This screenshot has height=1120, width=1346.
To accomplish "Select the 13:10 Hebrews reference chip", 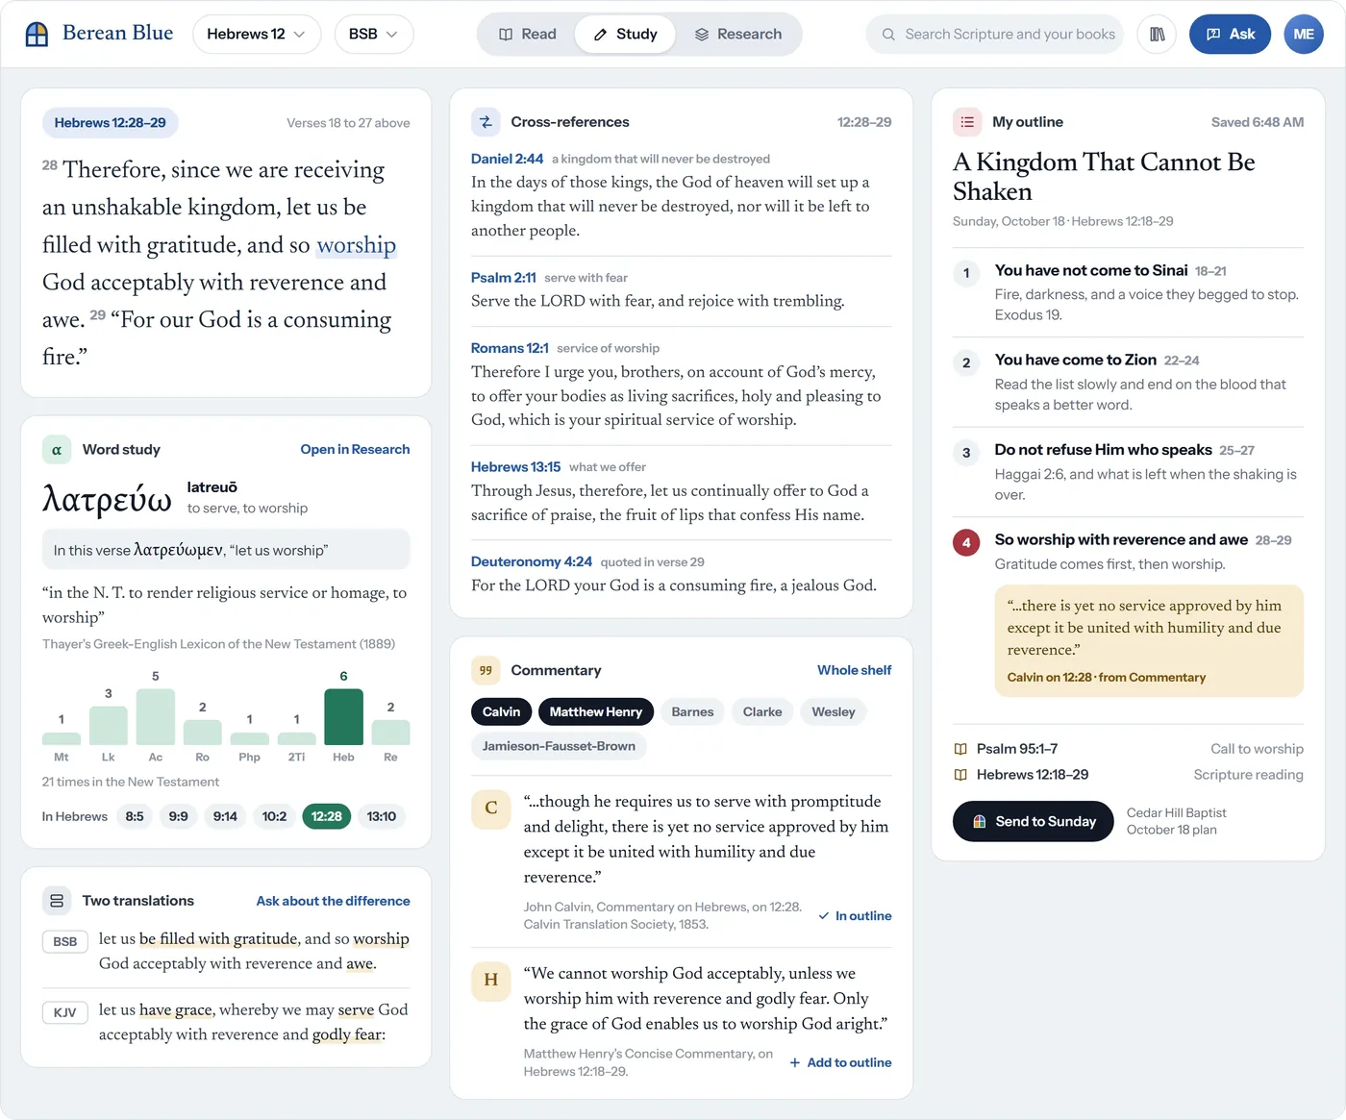I will [382, 816].
